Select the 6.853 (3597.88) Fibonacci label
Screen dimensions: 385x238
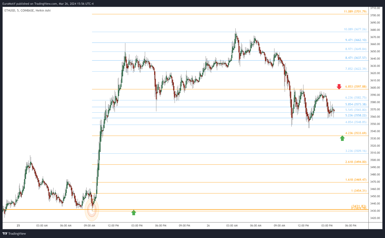click(356, 87)
